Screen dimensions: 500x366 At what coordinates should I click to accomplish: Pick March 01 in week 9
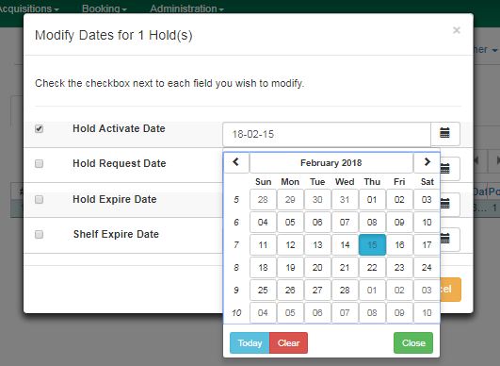click(x=372, y=290)
